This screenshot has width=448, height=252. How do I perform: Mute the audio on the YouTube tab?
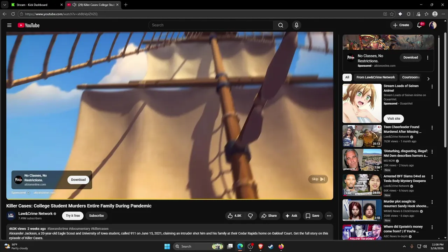(x=74, y=5)
